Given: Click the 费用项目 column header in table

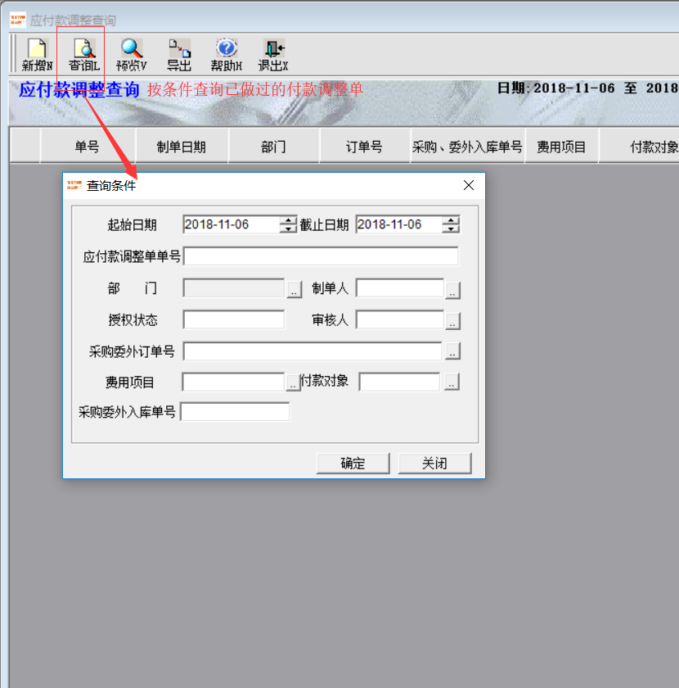Looking at the screenshot, I should point(561,146).
